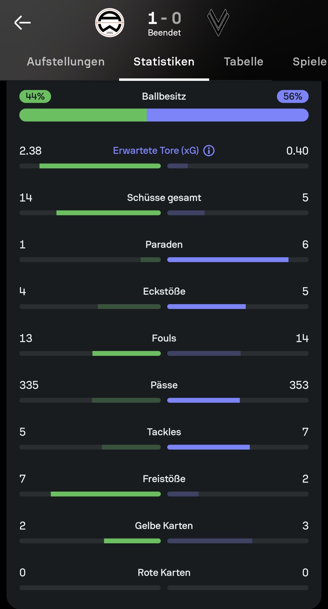This screenshot has height=609, width=328.
Task: Tap the Schüsse gesamt stat label
Action: pyautogui.click(x=164, y=198)
